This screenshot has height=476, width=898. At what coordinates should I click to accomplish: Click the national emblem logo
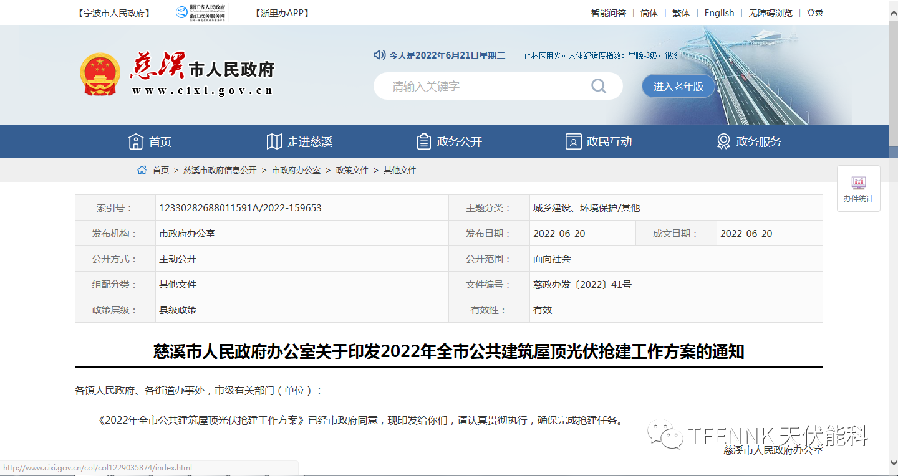pos(100,74)
